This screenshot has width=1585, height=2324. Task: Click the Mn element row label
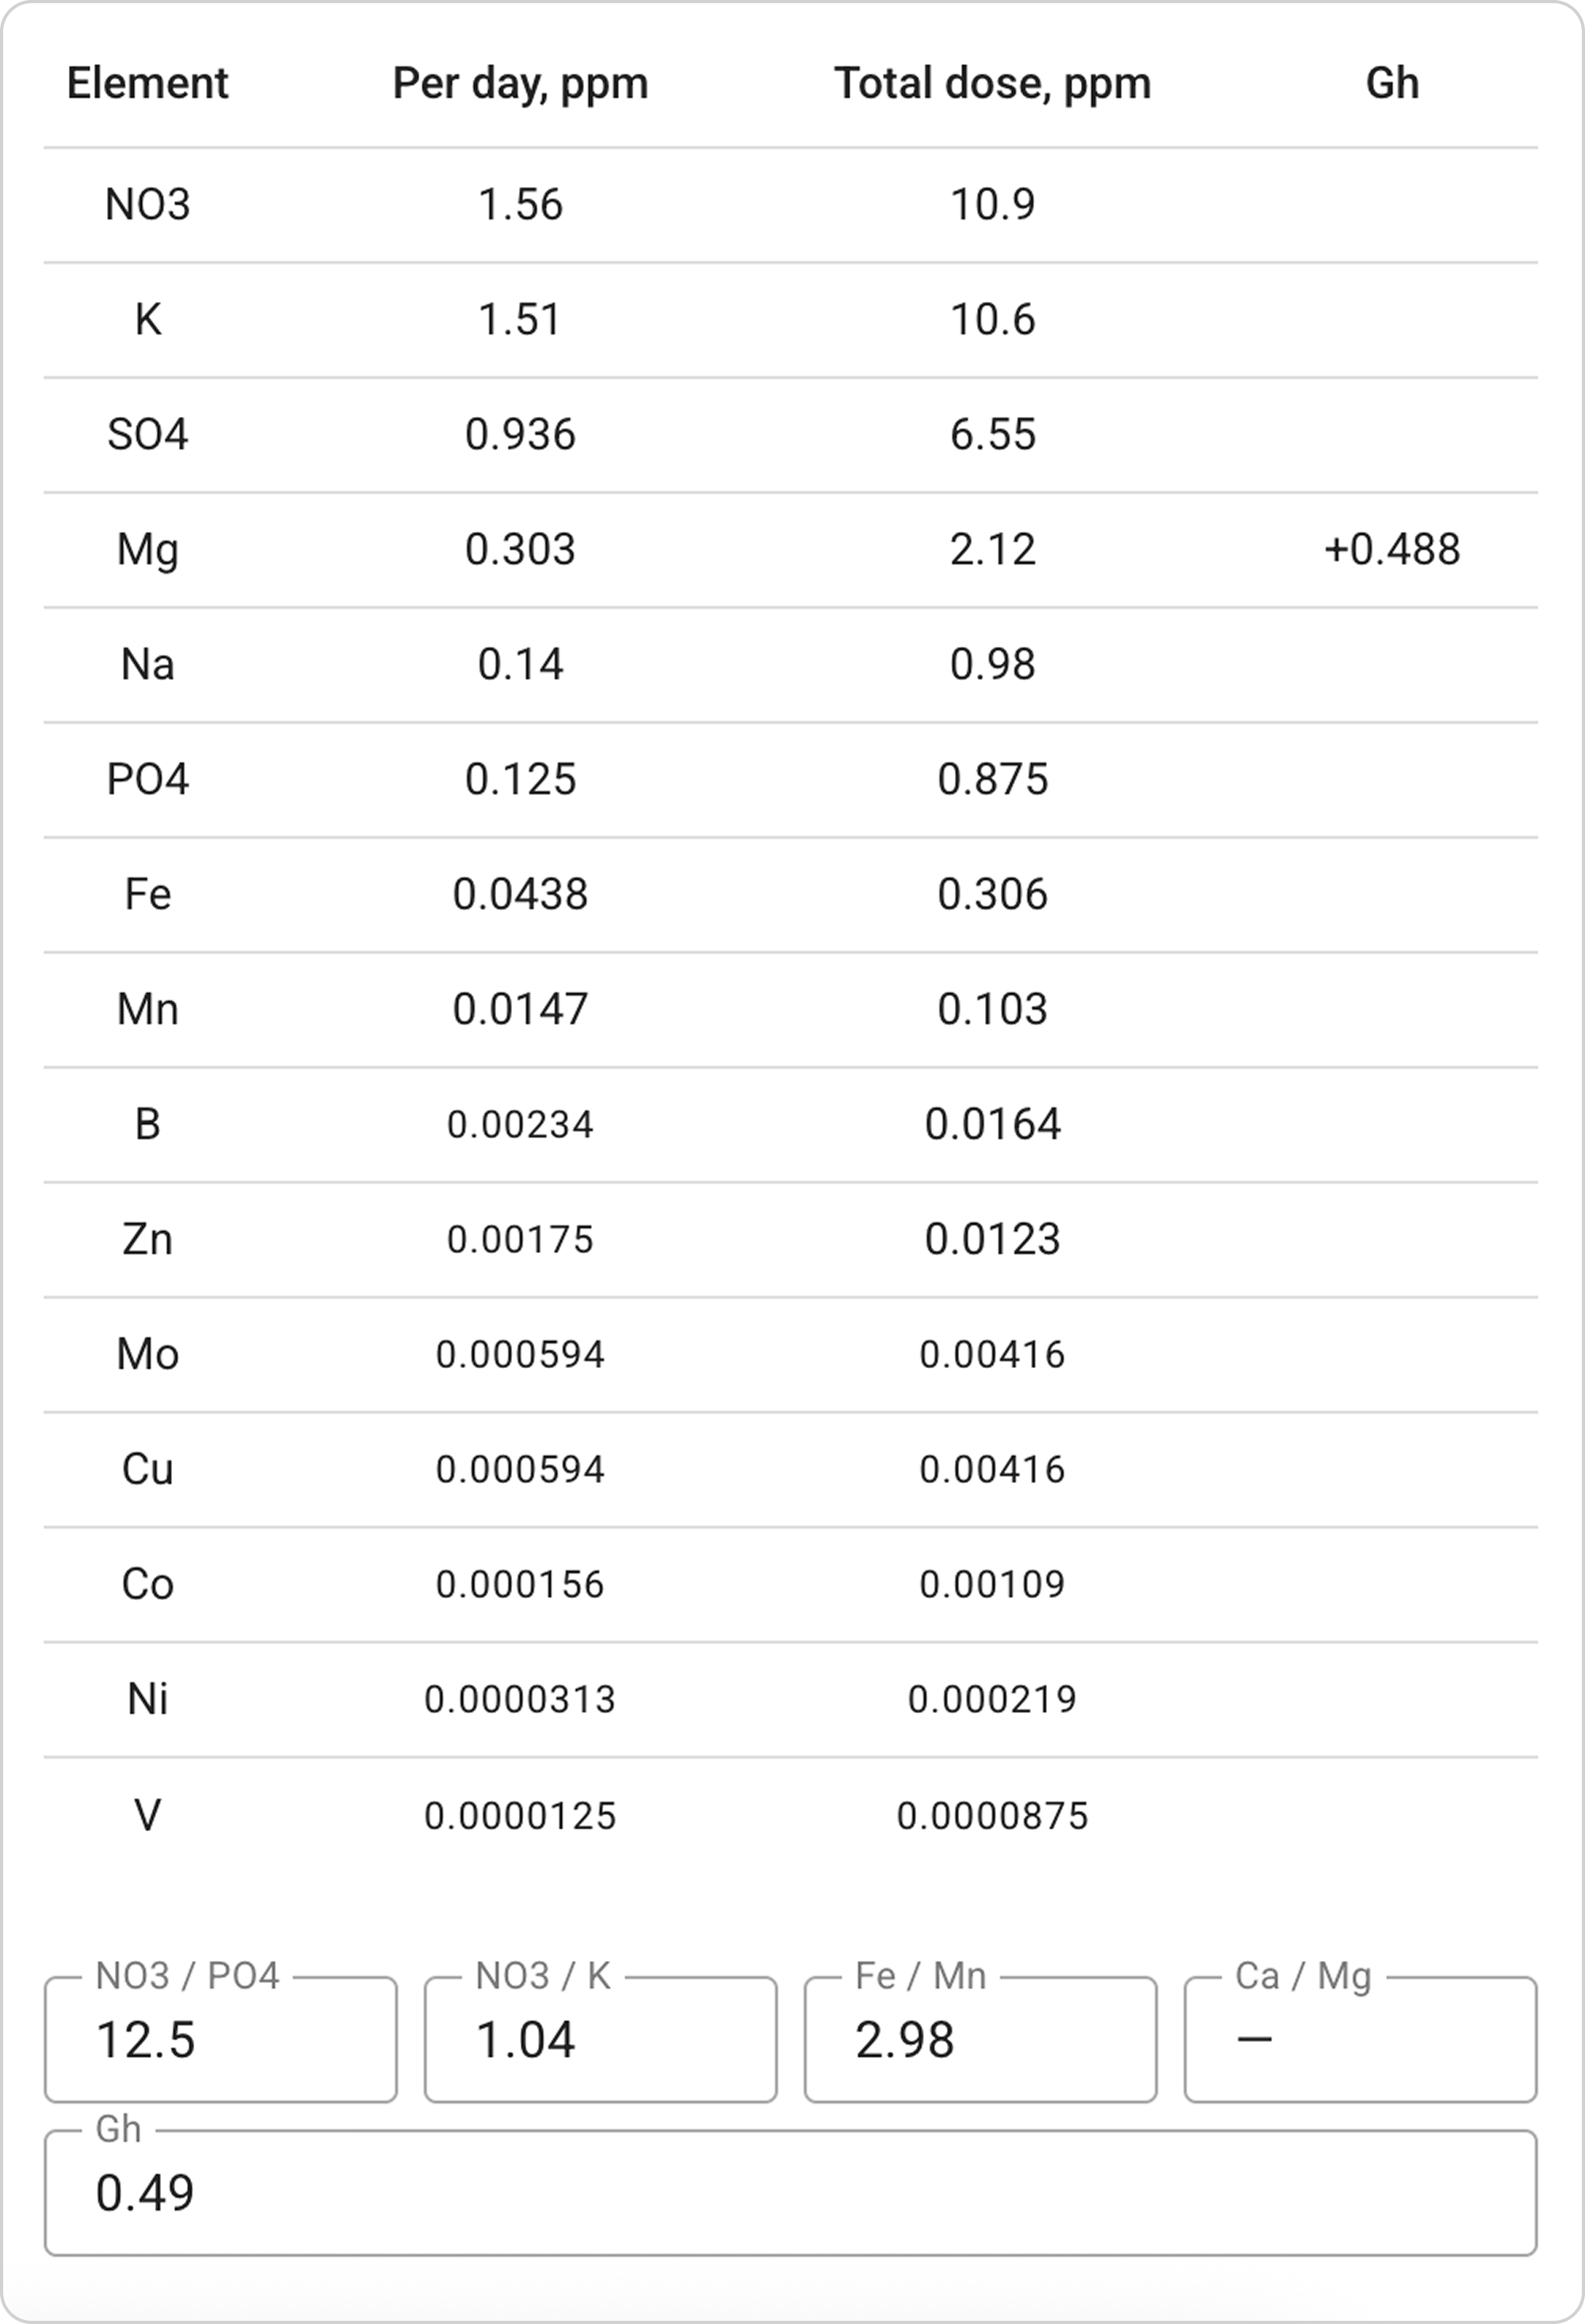pyautogui.click(x=147, y=1009)
